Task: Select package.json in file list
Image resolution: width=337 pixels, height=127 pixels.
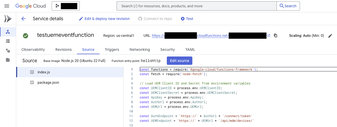Action: [70, 82]
